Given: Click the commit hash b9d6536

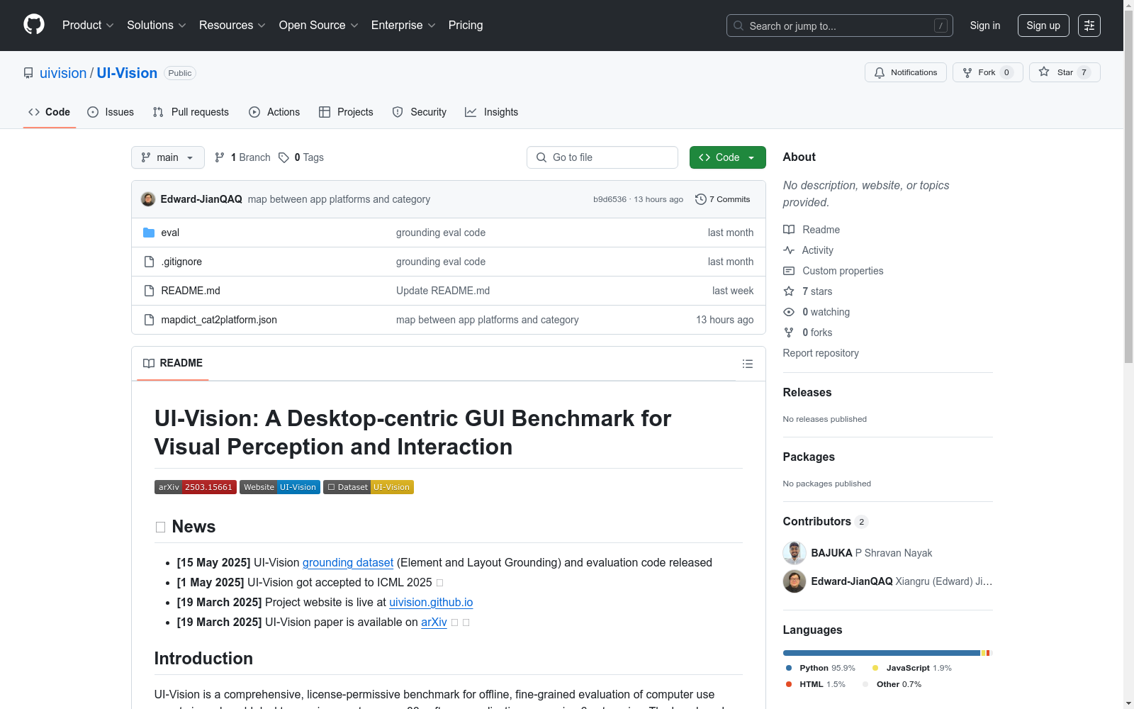Looking at the screenshot, I should point(610,199).
